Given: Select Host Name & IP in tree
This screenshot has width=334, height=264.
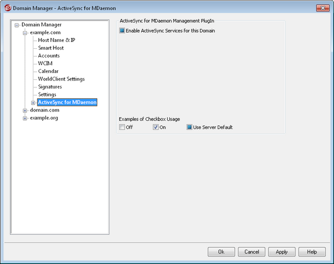Looking at the screenshot, I should pos(56,40).
